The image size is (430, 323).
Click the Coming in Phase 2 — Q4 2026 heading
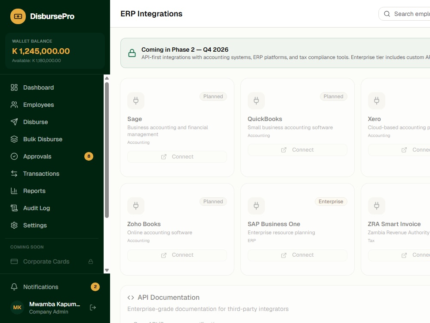tap(185, 50)
